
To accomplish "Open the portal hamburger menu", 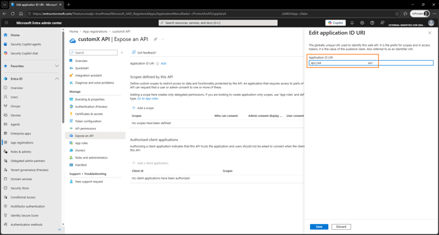I will point(6,23).
